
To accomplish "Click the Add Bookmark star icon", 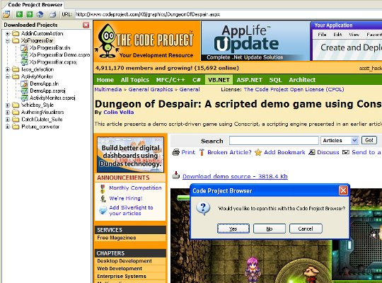I will pyautogui.click(x=258, y=153).
